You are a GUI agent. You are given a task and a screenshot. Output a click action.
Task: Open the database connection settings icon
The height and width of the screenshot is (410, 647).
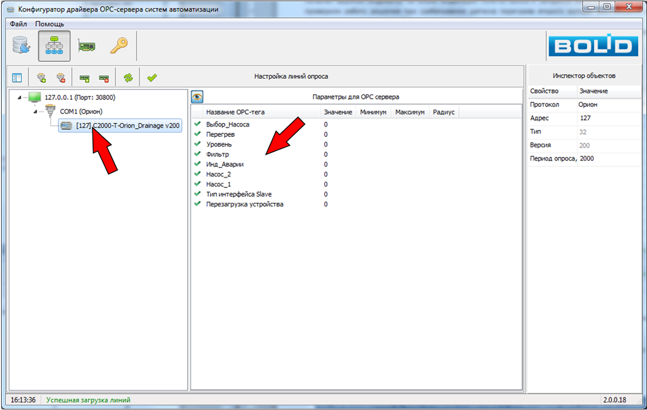pos(22,46)
